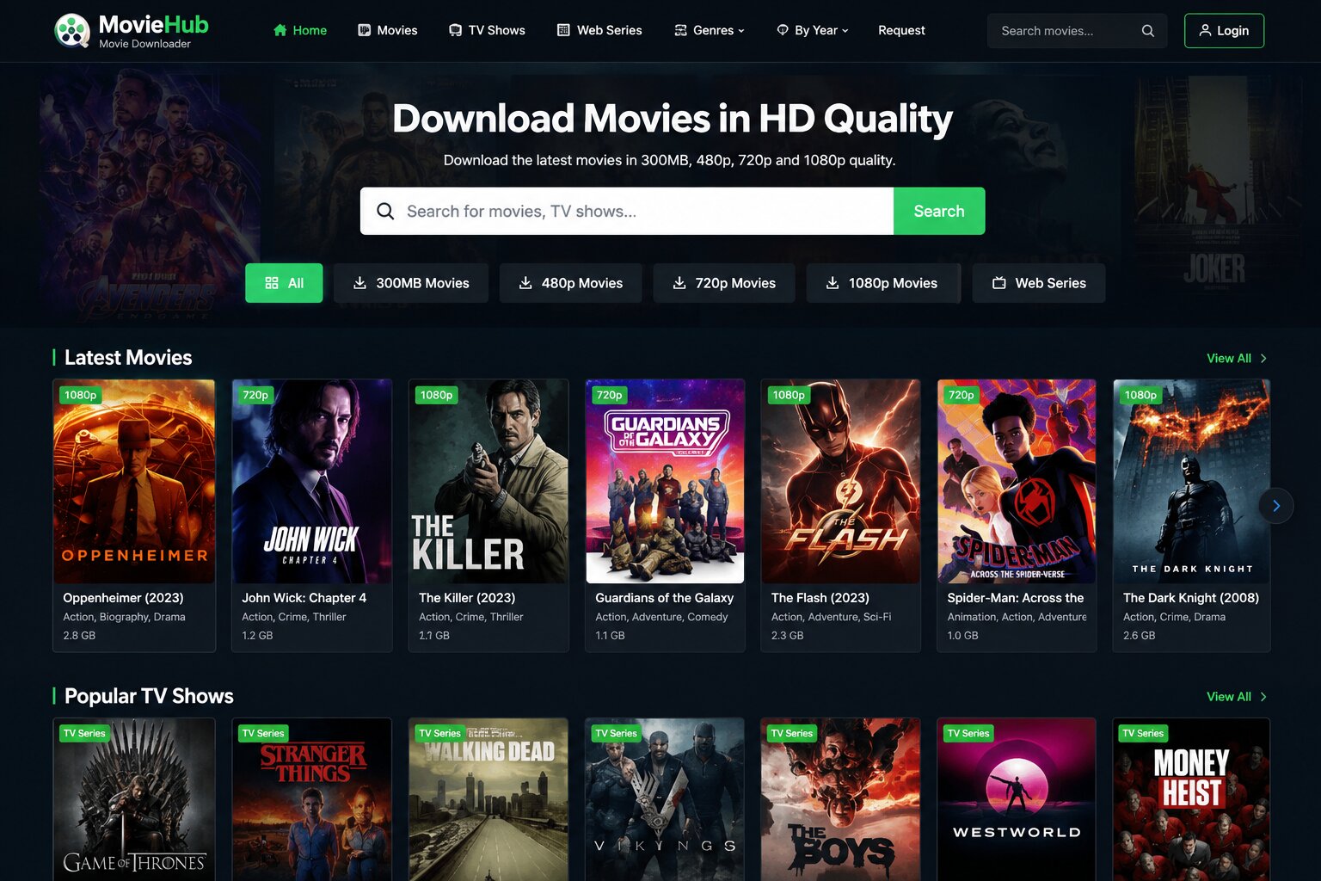
Task: Click The Dark Knight (2008) title
Action: [1191, 598]
